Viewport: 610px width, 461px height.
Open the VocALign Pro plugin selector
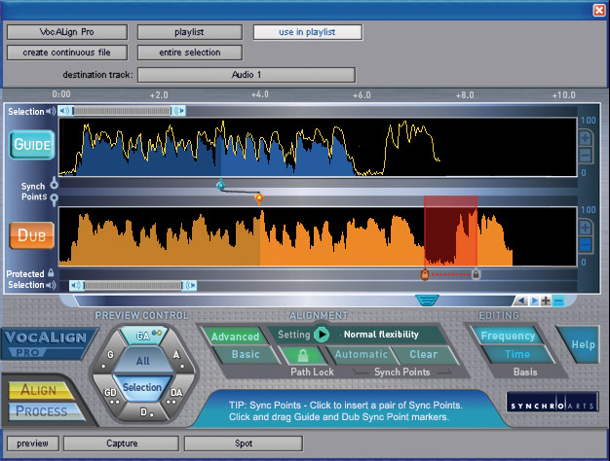pyautogui.click(x=67, y=32)
